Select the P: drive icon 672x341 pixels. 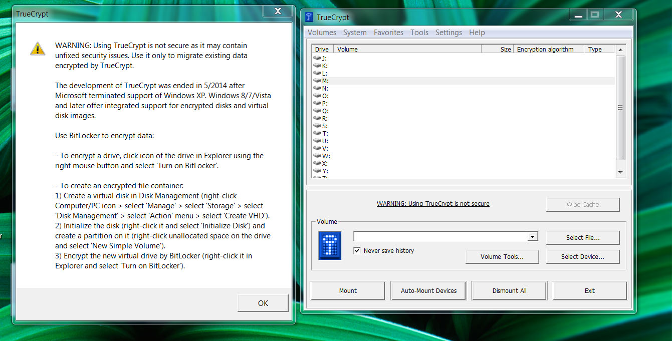[317, 103]
